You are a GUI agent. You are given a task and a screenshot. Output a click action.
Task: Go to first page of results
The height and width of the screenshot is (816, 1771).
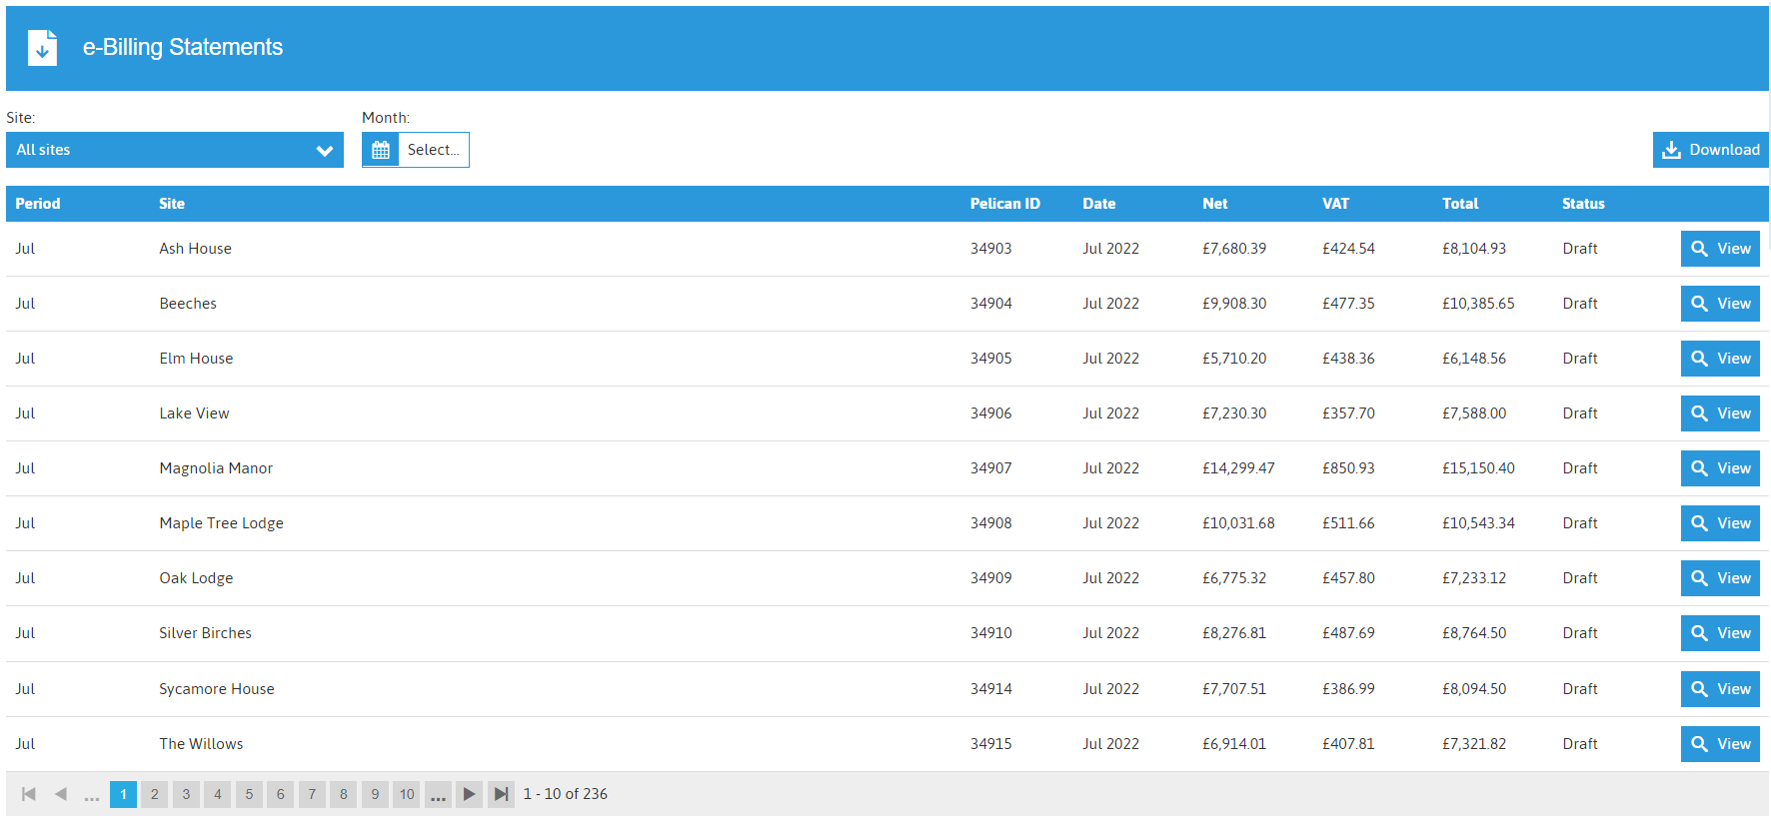click(x=29, y=794)
